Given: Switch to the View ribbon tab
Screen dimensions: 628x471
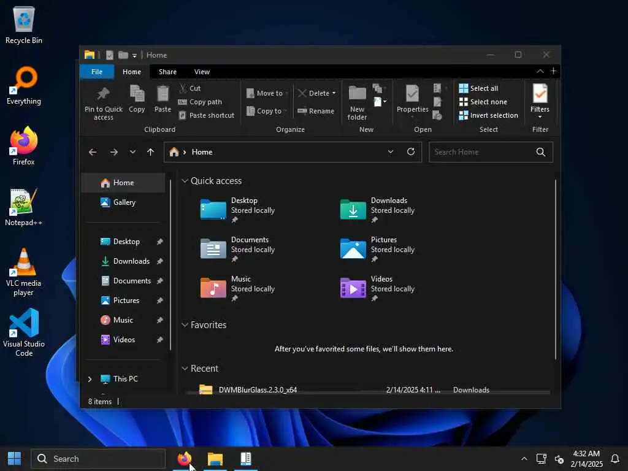Looking at the screenshot, I should pyautogui.click(x=202, y=72).
